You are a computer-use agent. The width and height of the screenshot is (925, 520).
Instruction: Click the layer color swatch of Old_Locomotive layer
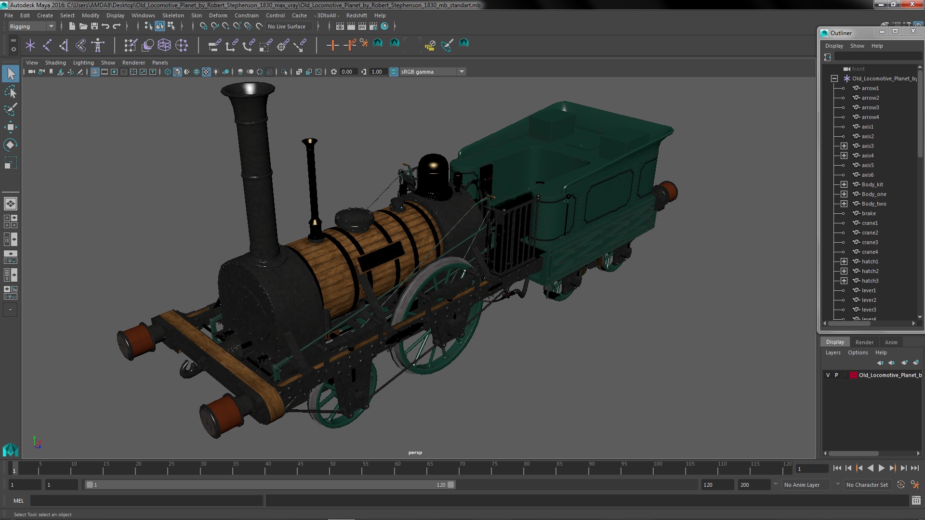[854, 375]
